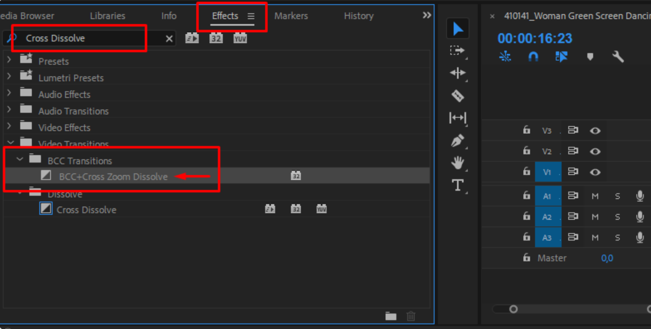Viewport: 651px width, 329px height.
Task: Clear the Cross Dissolve search text
Action: point(169,38)
